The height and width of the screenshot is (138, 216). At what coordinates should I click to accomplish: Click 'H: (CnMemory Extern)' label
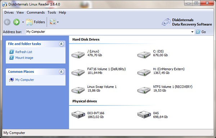[169, 69]
